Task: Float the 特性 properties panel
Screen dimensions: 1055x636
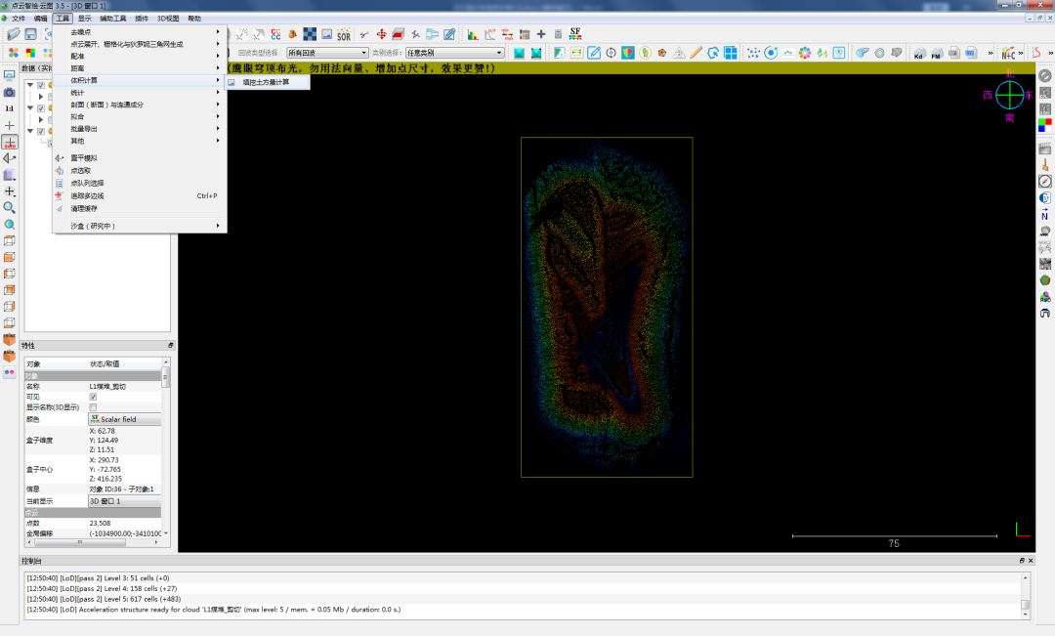Action: [x=170, y=345]
